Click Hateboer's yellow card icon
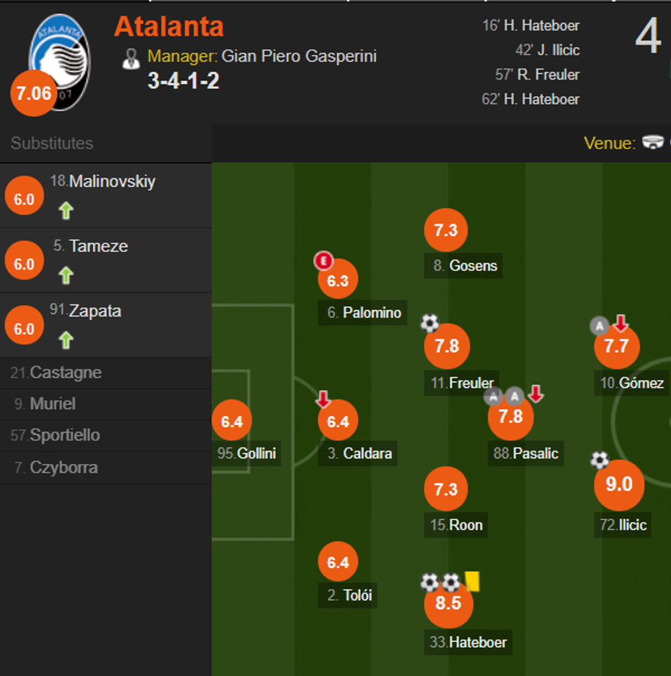This screenshot has height=676, width=671. [472, 582]
